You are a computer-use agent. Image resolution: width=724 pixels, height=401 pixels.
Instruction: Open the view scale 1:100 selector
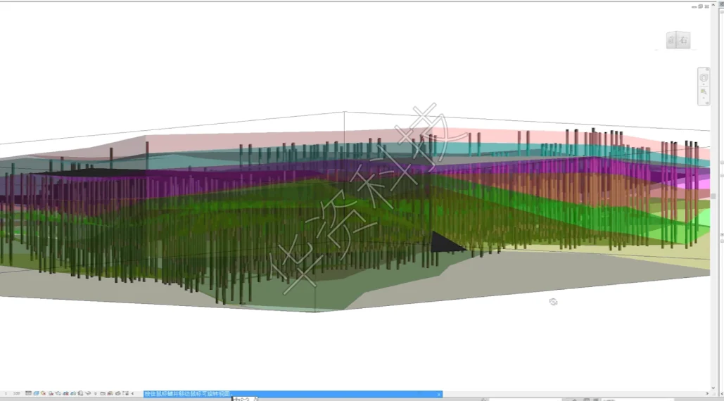tap(13, 394)
